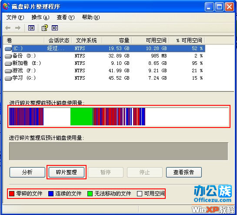The image size is (237, 215).
Task: Sort by the 会话状态 column header
Action: click(x=58, y=40)
